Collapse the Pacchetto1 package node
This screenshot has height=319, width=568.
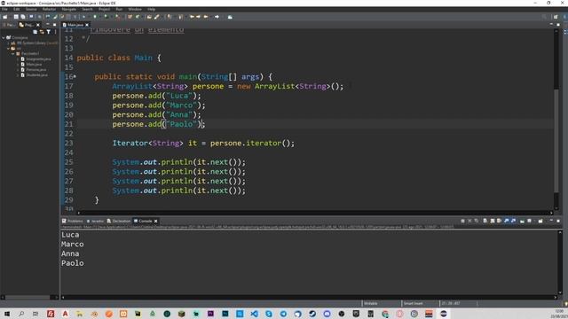click(x=13, y=53)
